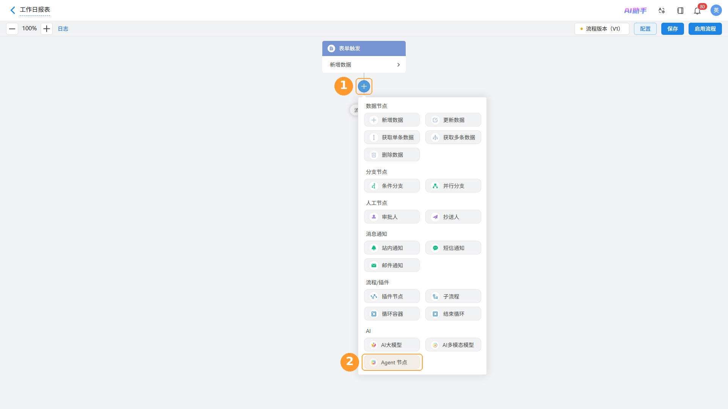Click the 启用流程 button

pos(705,29)
